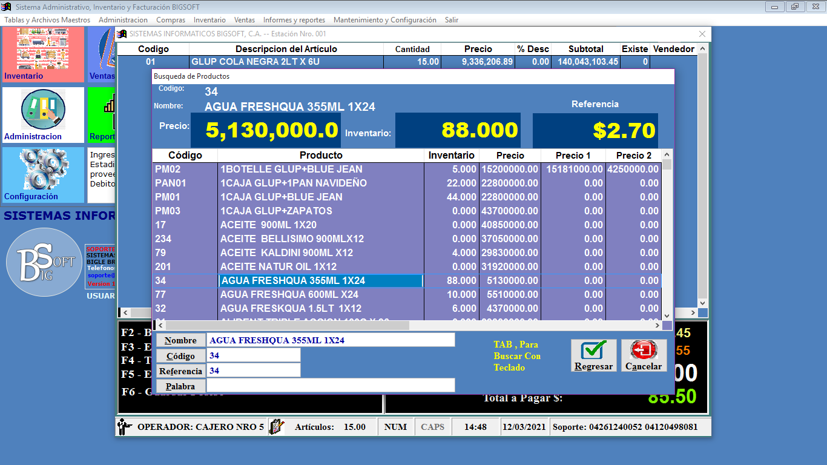Open the Informes y reportes menu
Image resolution: width=827 pixels, height=465 pixels.
point(294,20)
